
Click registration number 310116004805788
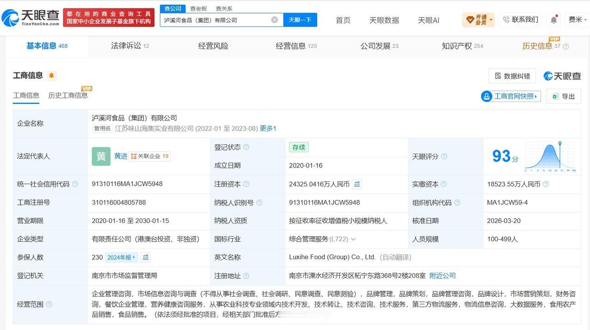119,202
